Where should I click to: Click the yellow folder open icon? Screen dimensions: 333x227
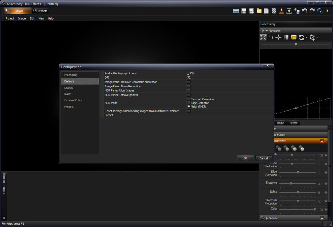(259, 11)
